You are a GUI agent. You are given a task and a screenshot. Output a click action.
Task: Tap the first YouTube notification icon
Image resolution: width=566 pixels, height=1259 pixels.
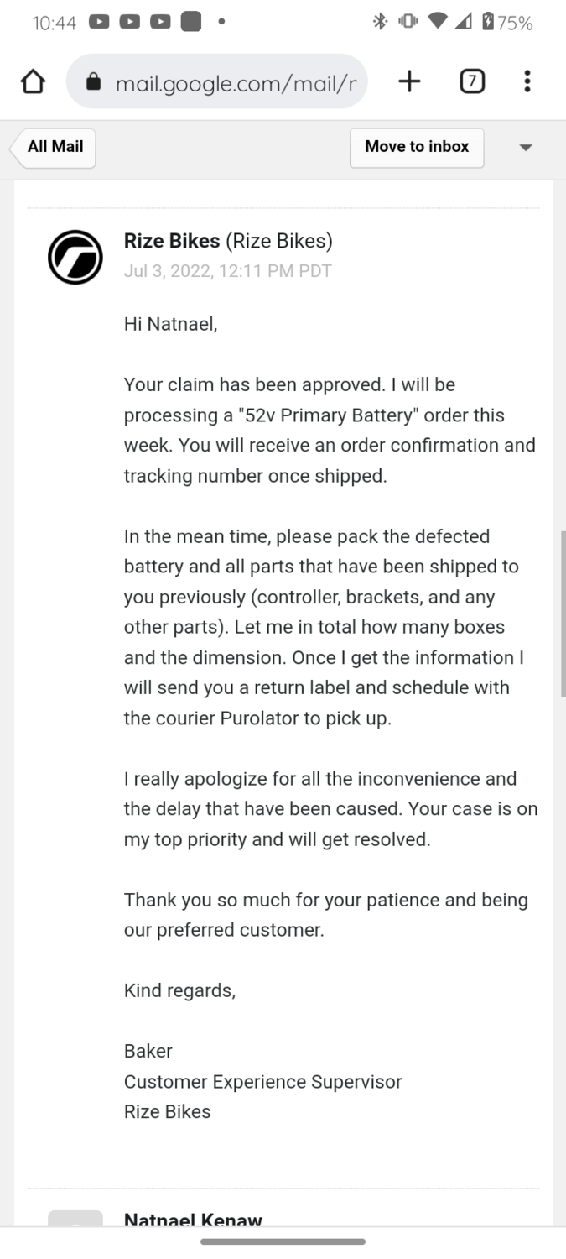(x=99, y=23)
